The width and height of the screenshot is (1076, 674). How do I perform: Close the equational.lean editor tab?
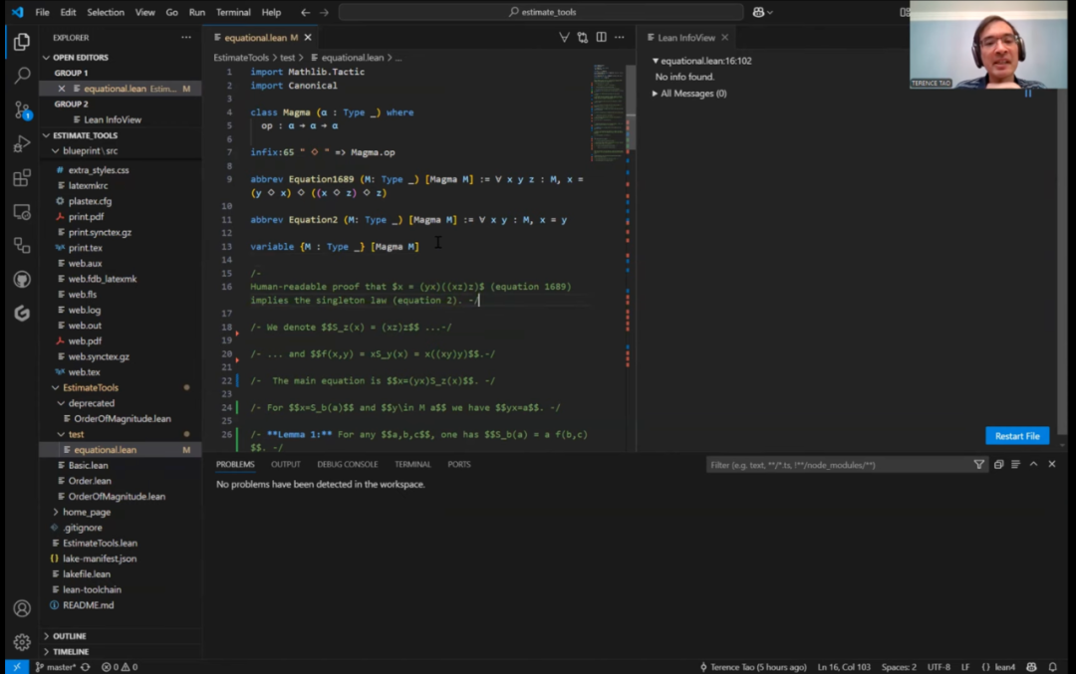click(308, 38)
